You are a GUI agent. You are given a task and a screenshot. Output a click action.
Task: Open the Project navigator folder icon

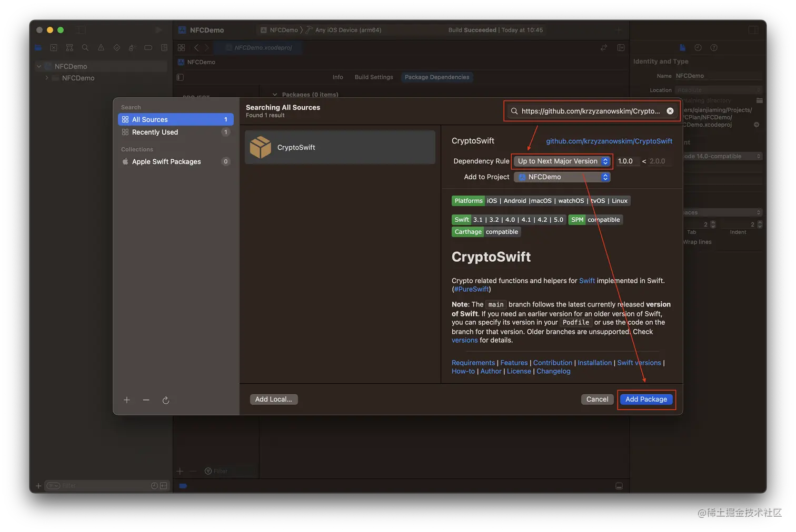[38, 48]
